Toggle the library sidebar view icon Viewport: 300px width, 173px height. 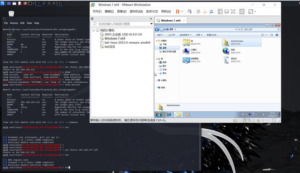click(220, 12)
